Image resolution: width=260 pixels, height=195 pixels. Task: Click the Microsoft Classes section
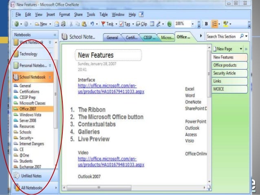pos(33,103)
